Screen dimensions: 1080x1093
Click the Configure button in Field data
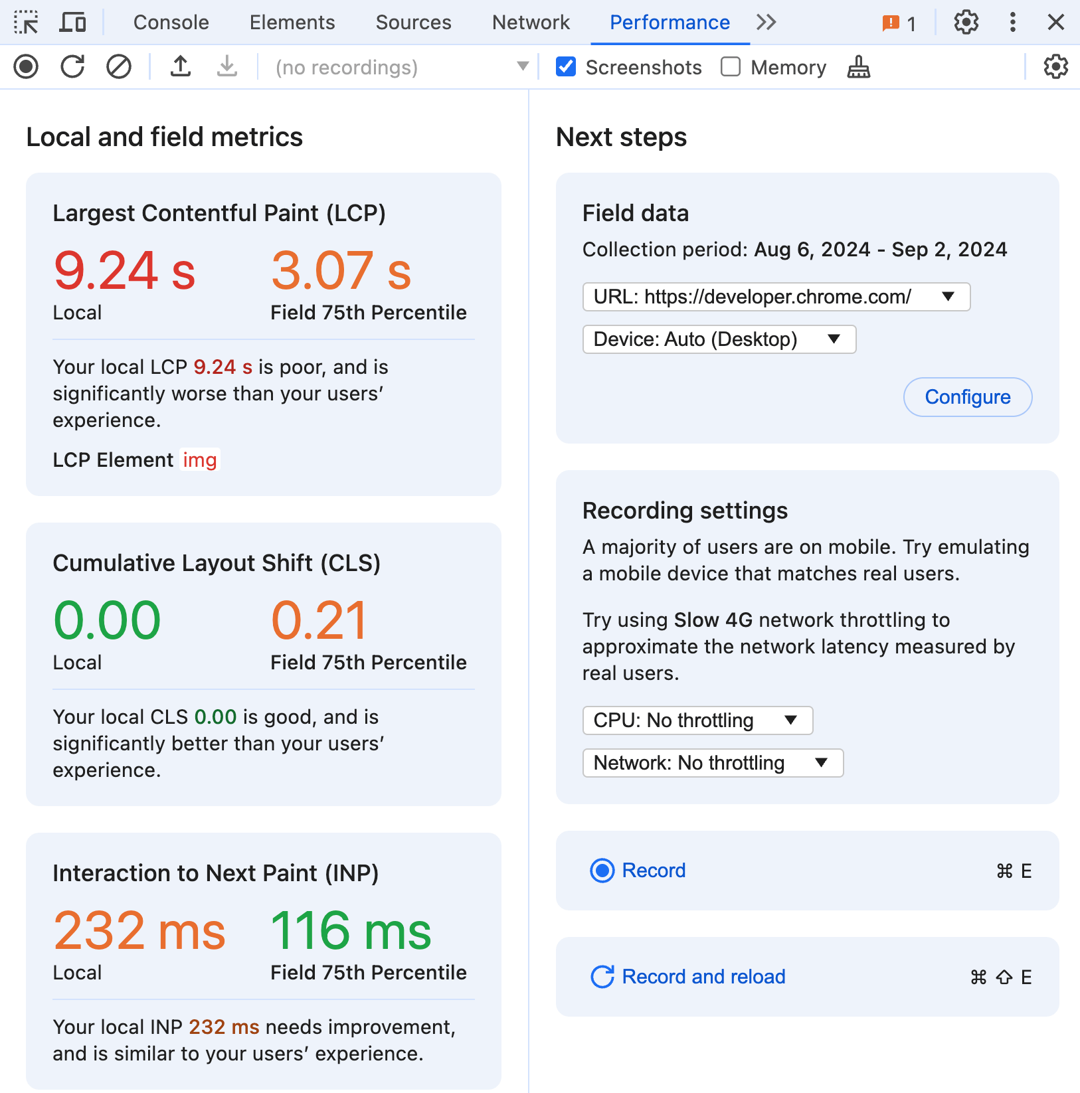point(967,397)
